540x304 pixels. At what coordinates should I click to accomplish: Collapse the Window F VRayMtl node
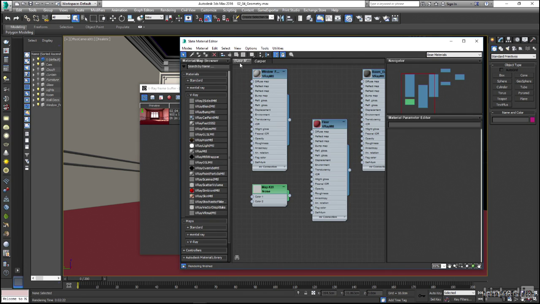coord(283,72)
